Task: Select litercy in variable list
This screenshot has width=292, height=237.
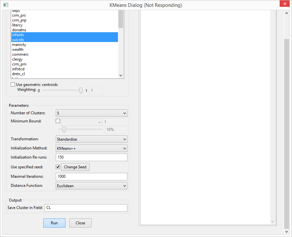Action: point(65,25)
